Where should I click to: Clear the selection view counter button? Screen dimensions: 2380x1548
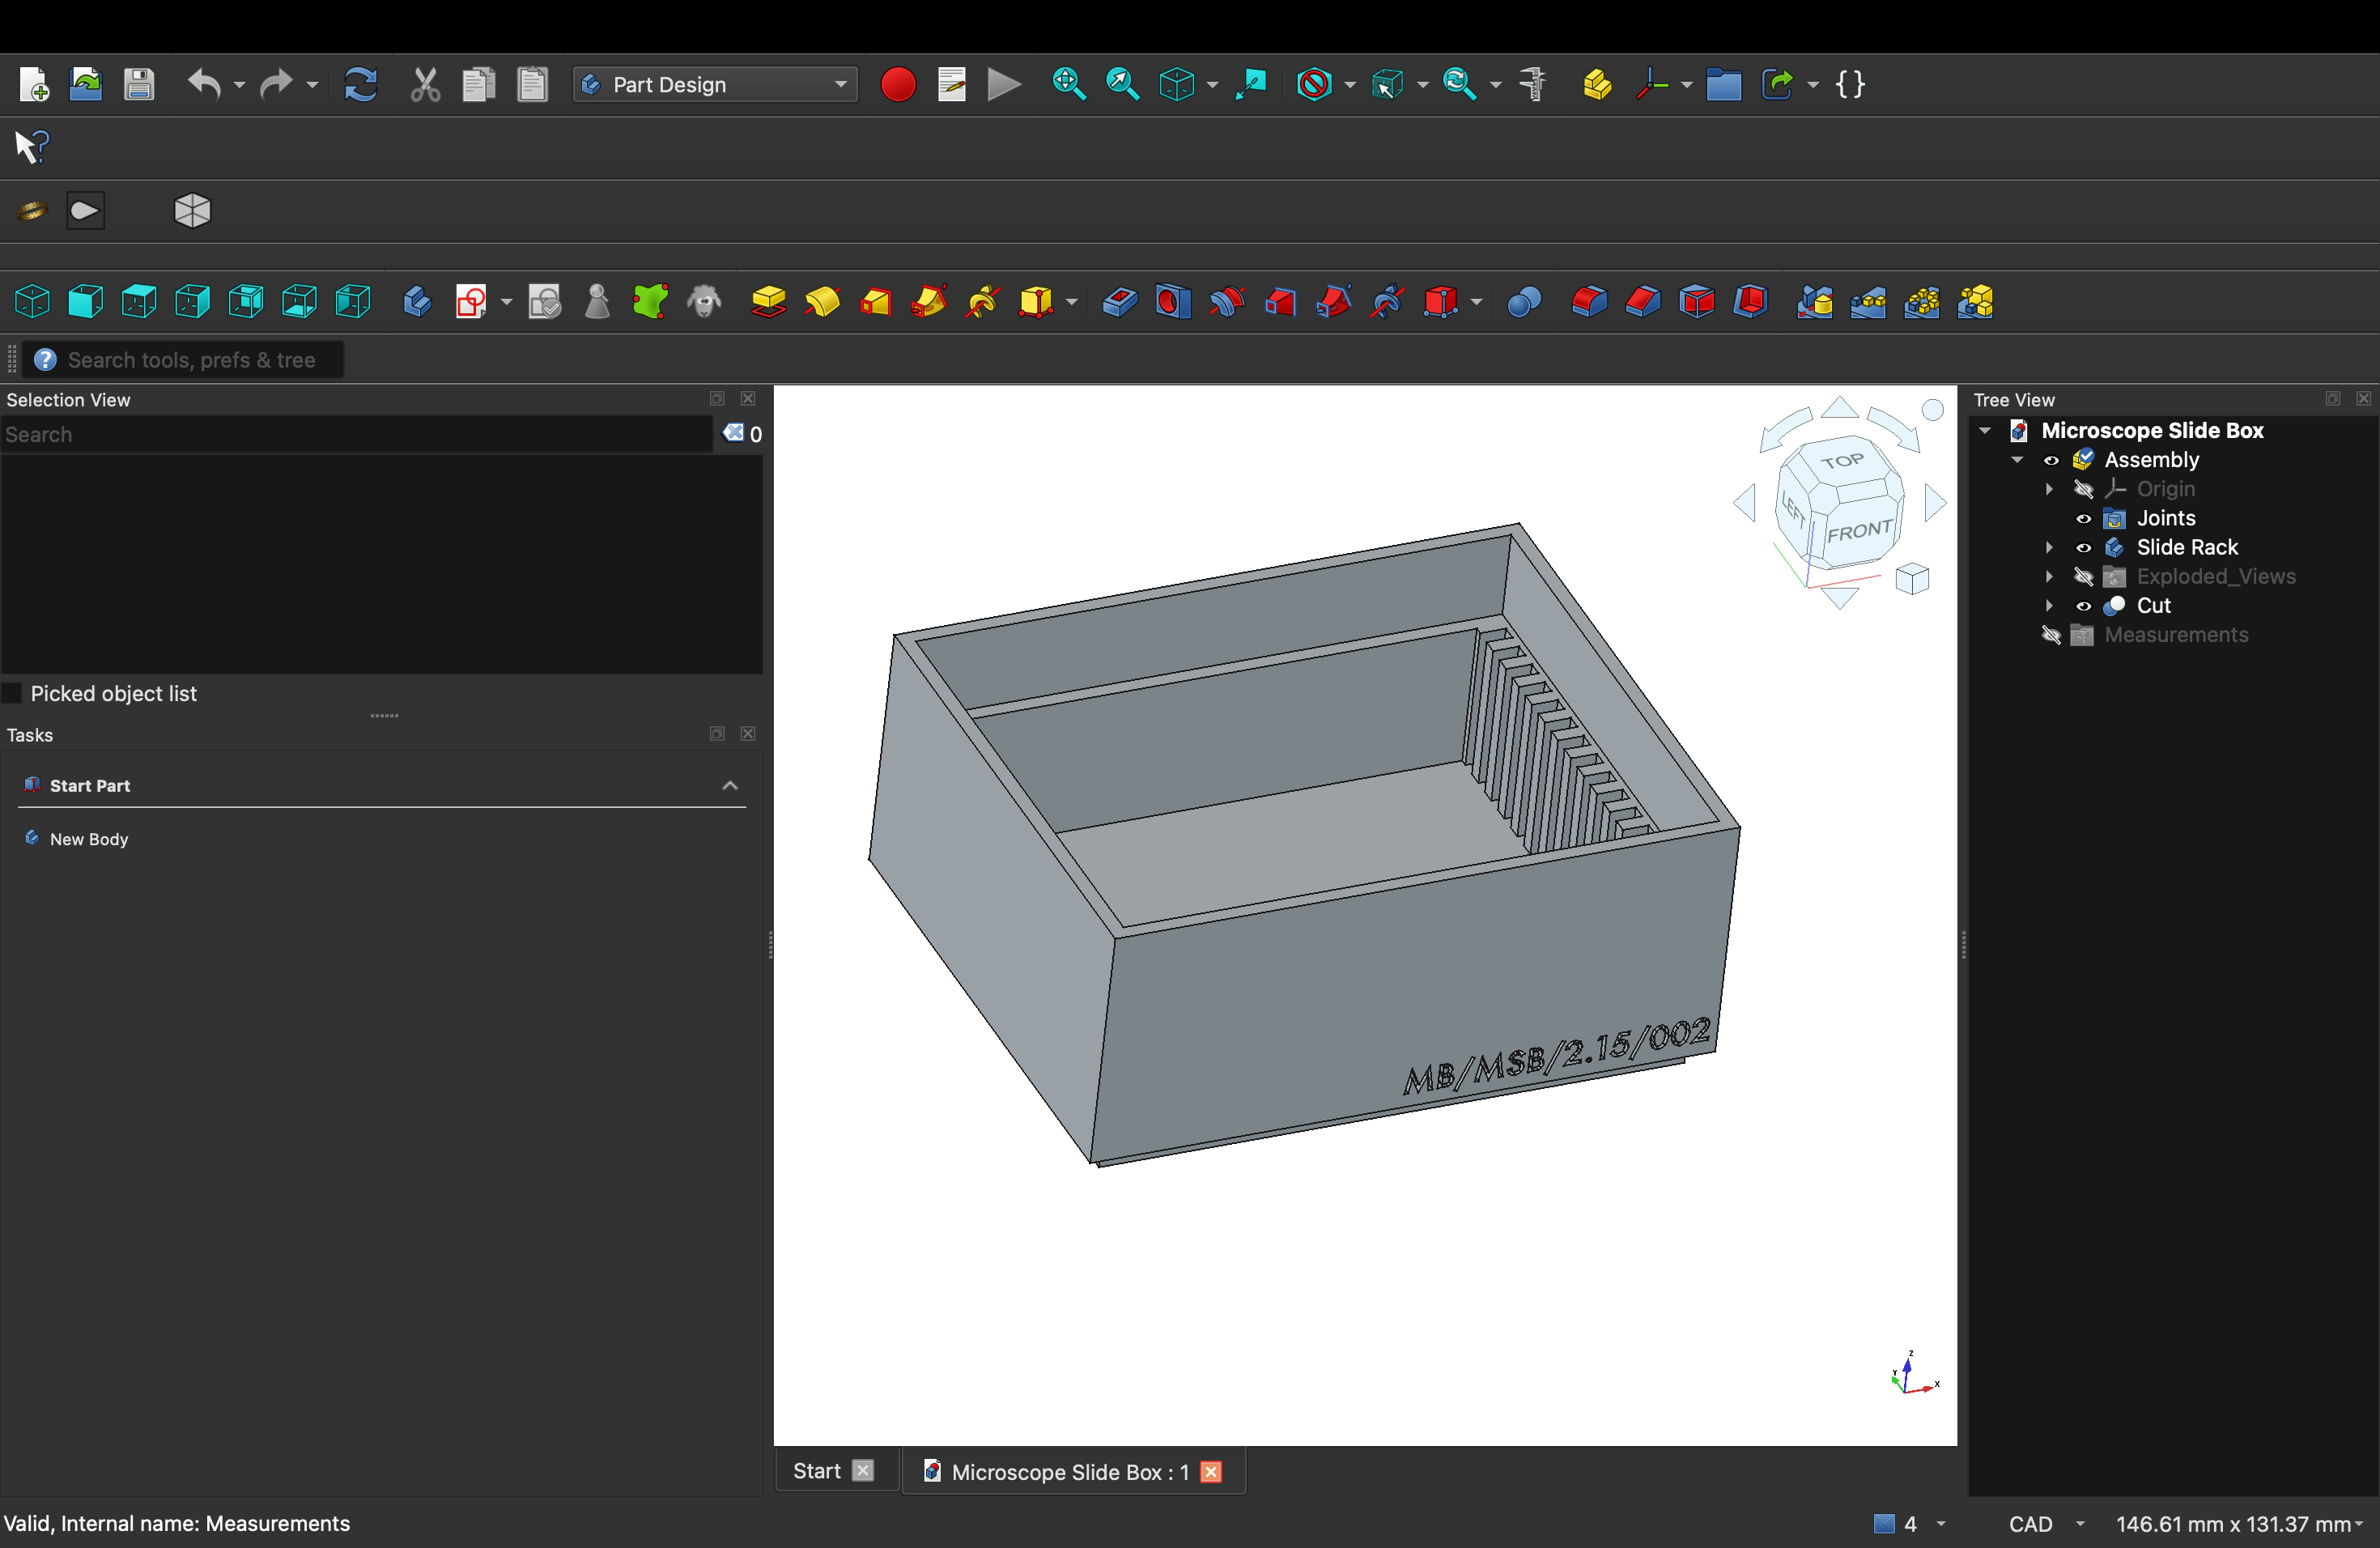[x=734, y=434]
